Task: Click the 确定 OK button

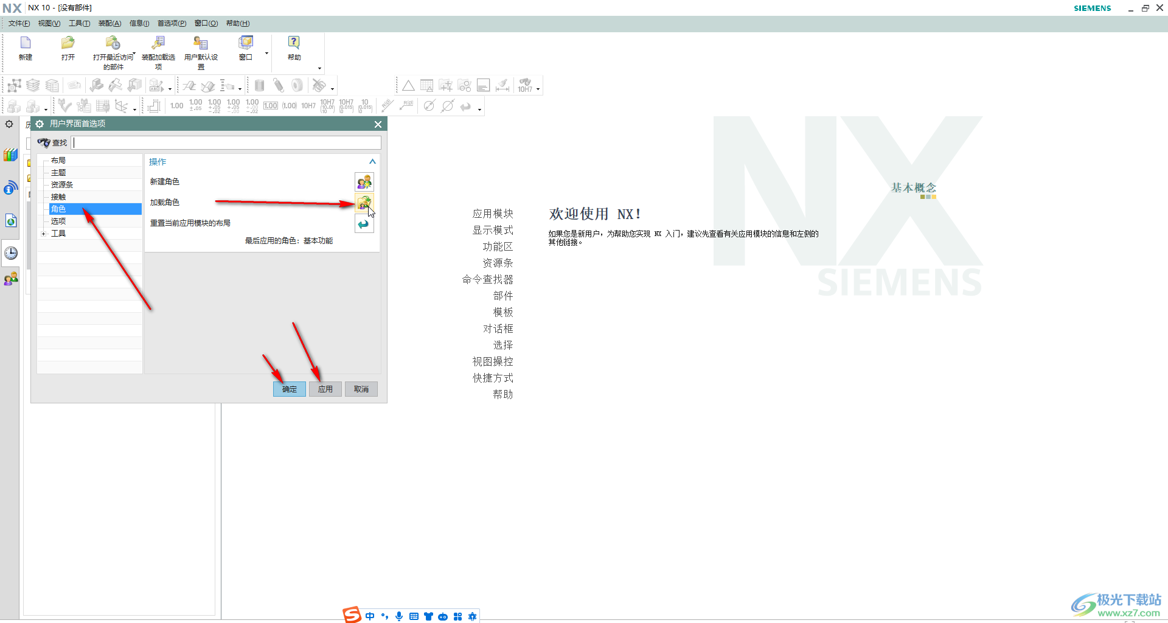Action: click(290, 389)
